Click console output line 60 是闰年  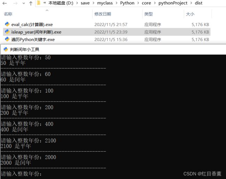(13, 79)
